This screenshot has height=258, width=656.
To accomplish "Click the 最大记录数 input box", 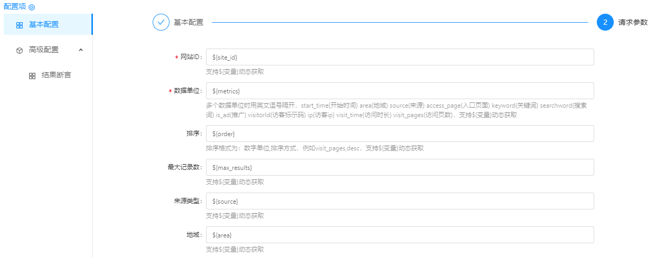I will point(399,167).
